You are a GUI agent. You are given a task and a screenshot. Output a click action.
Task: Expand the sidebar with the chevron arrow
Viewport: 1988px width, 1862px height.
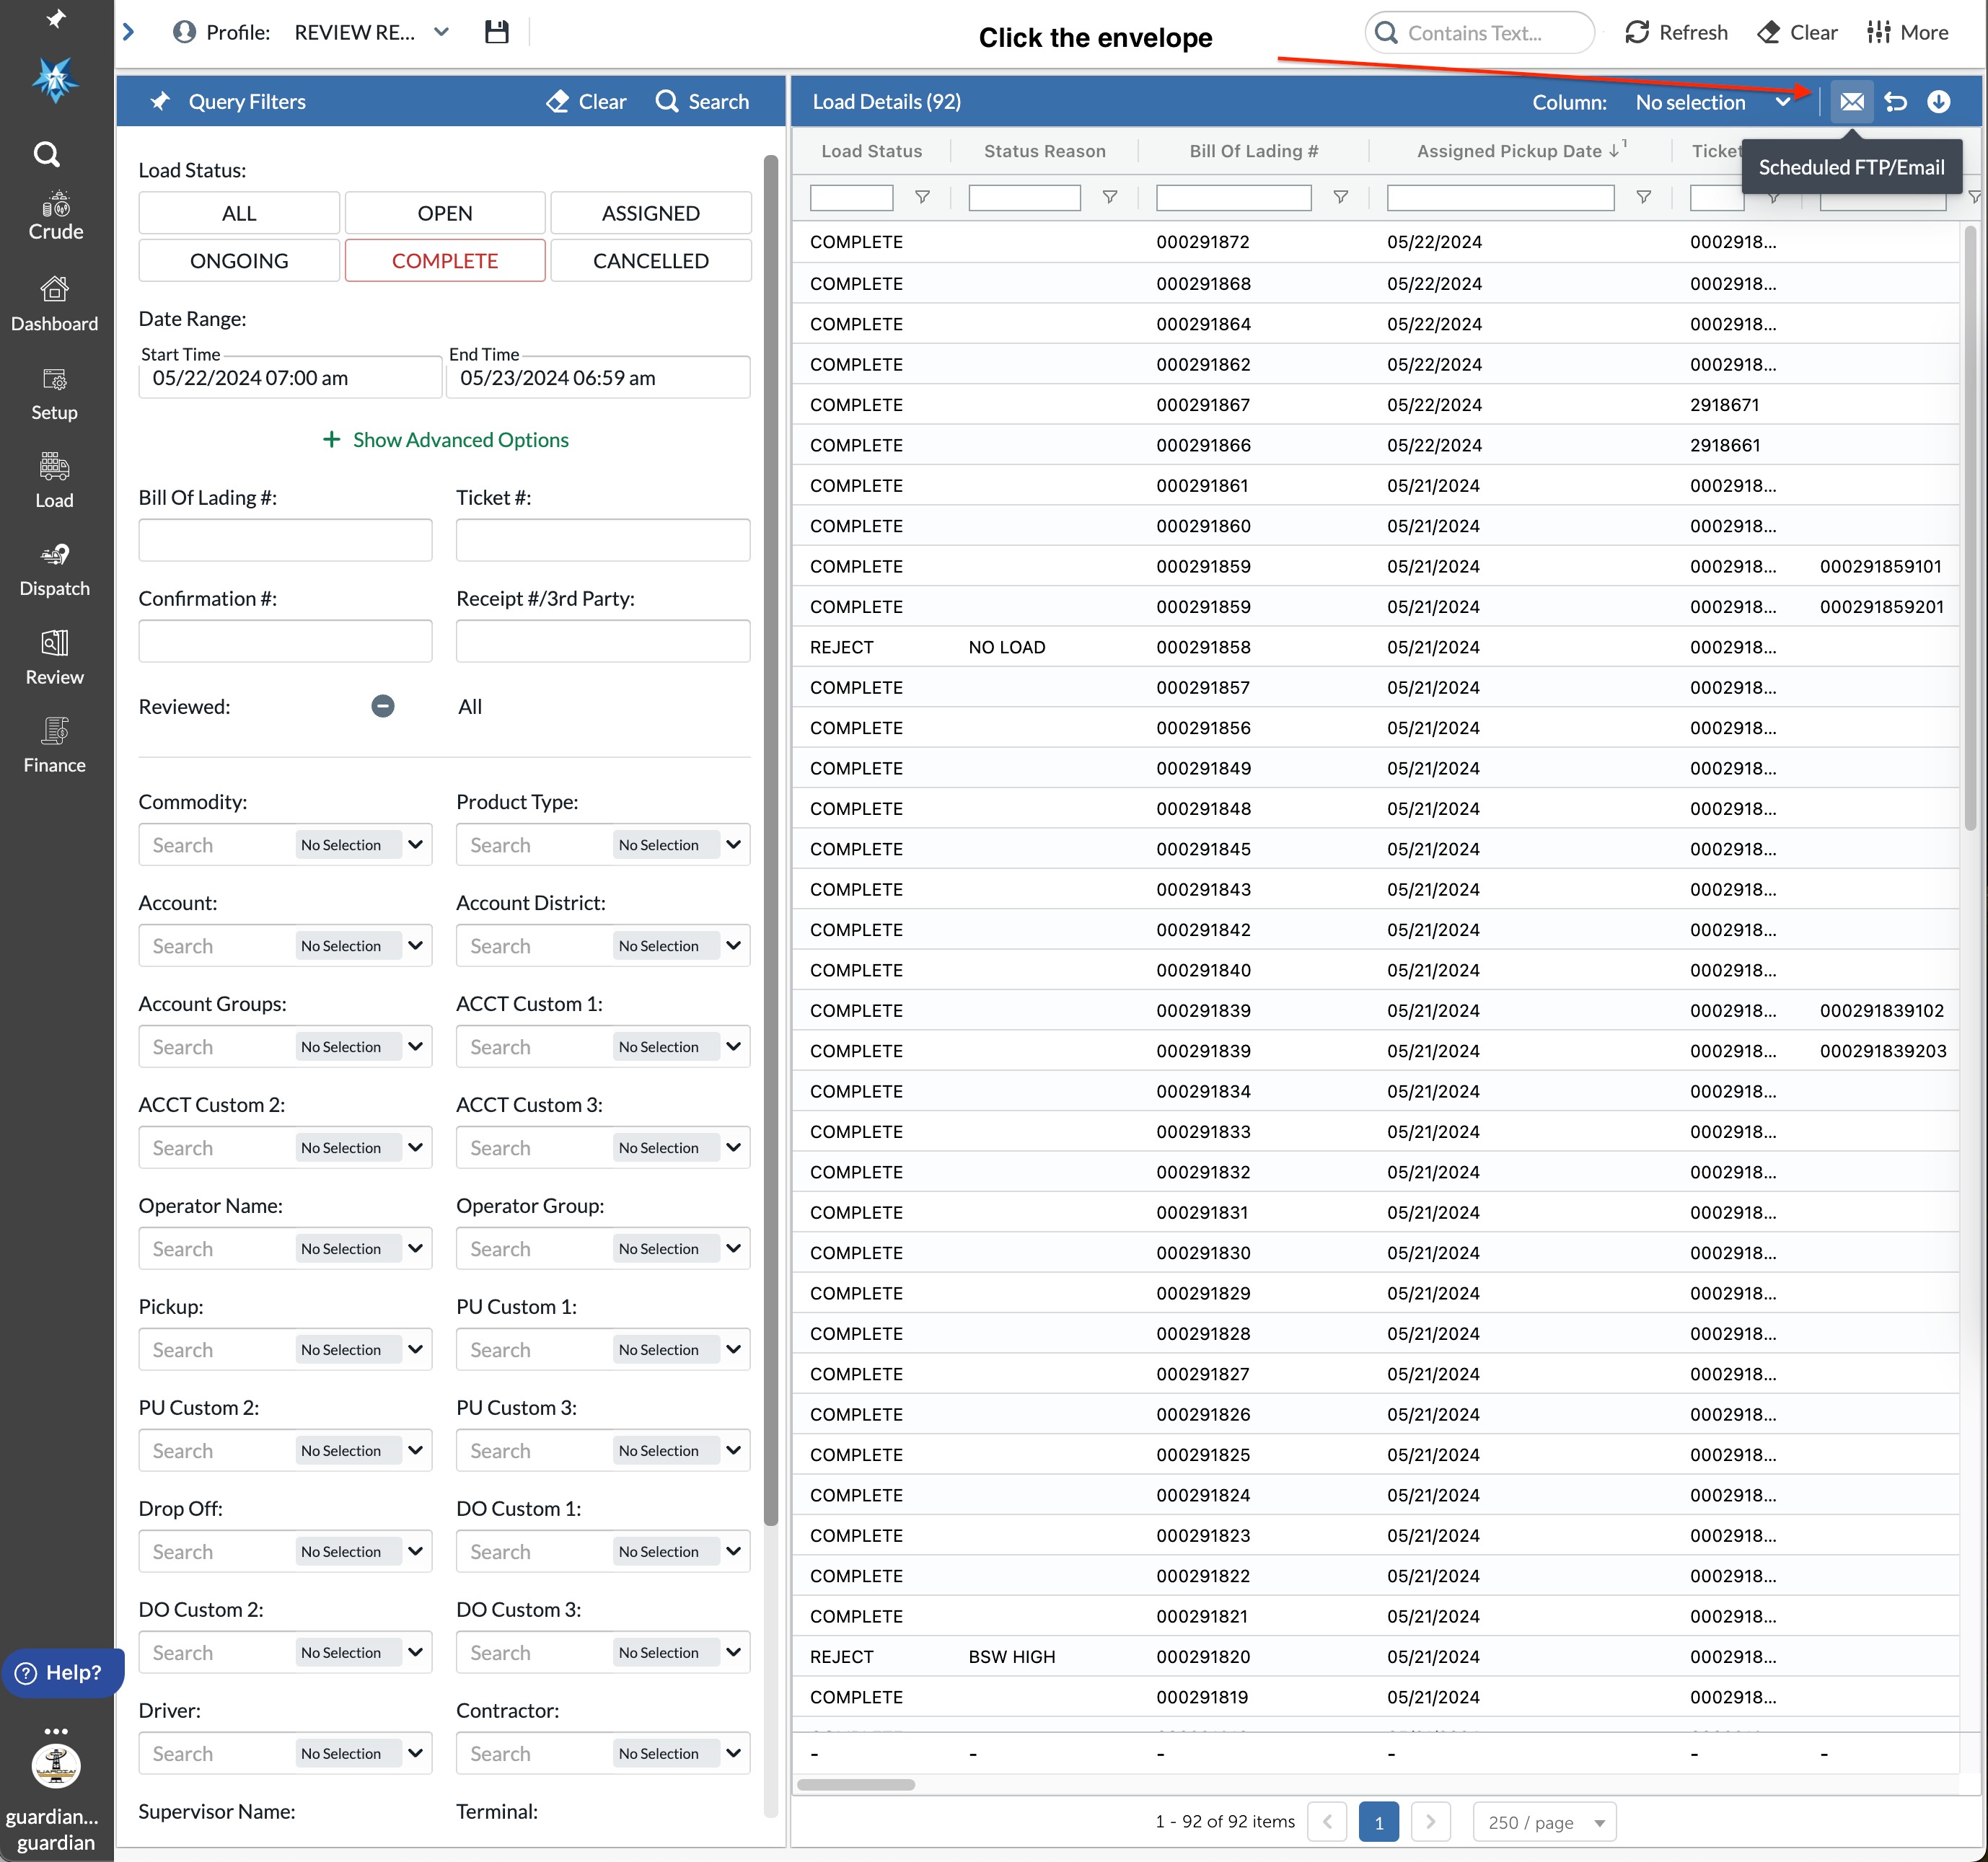point(128,32)
